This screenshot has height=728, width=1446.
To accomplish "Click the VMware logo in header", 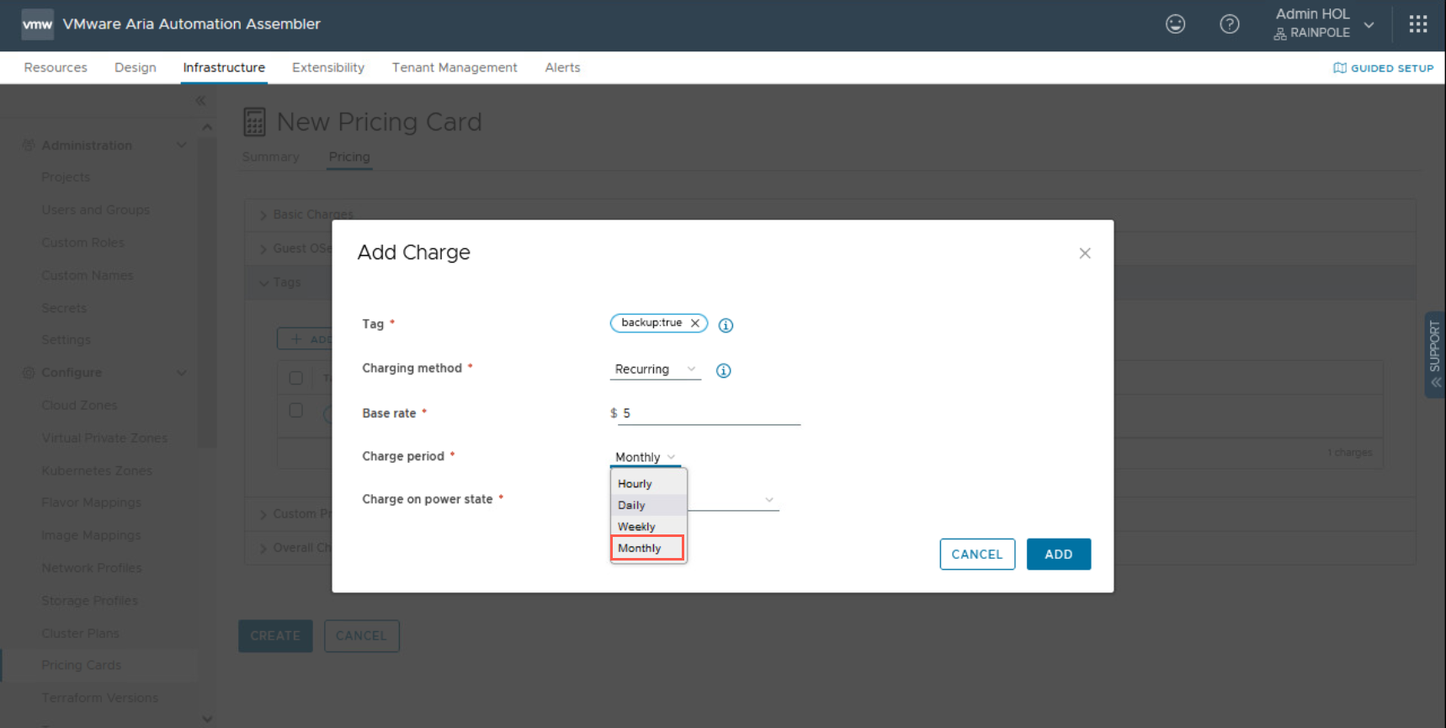I will [37, 24].
